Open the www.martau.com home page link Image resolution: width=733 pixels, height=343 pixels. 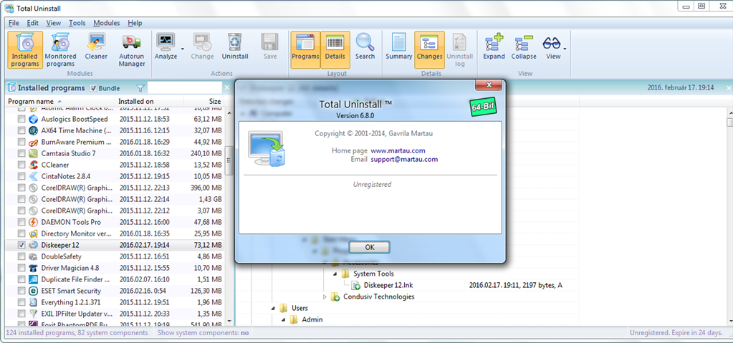tap(398, 150)
